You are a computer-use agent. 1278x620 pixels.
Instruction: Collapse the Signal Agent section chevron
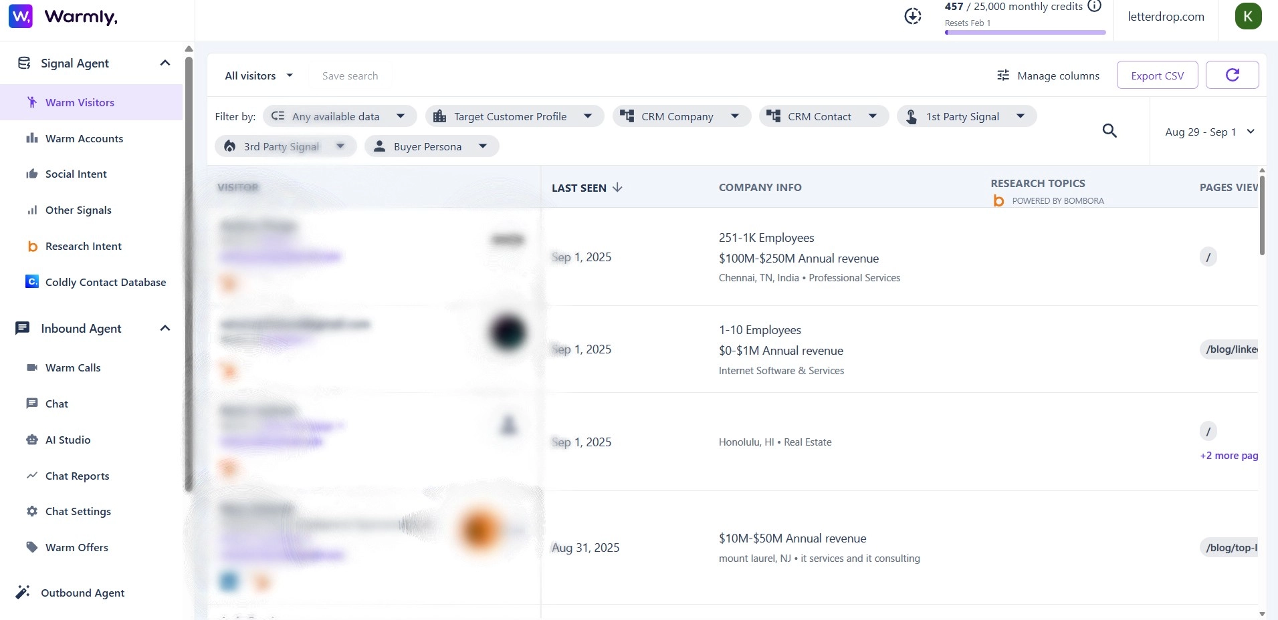(165, 63)
